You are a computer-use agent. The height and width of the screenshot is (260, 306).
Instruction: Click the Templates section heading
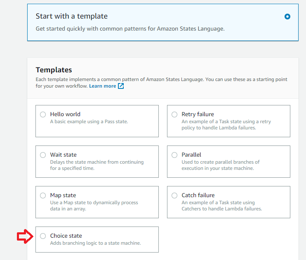click(54, 70)
